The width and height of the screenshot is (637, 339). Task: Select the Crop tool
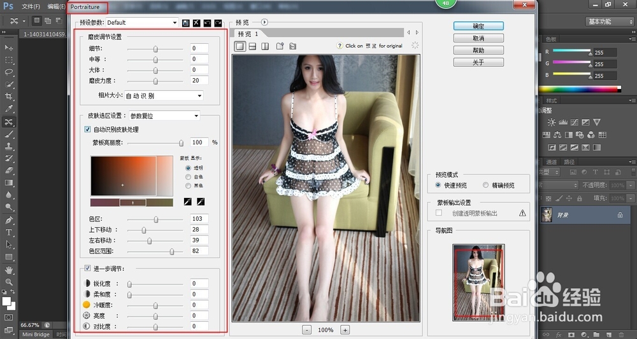(8, 97)
